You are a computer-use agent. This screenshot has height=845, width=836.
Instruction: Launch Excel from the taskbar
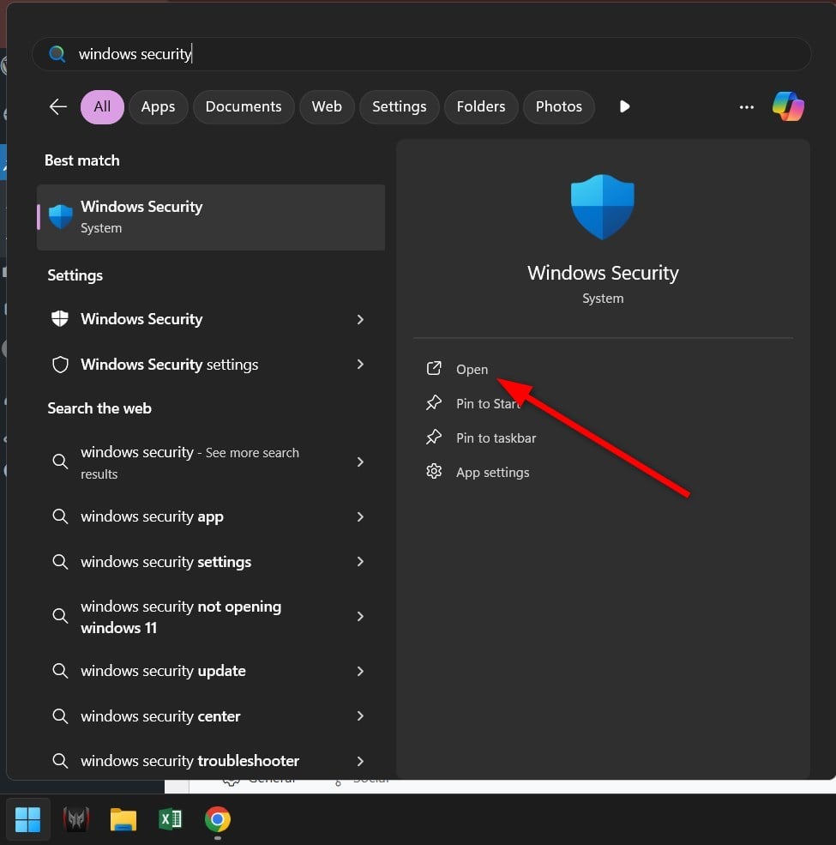[x=170, y=820]
